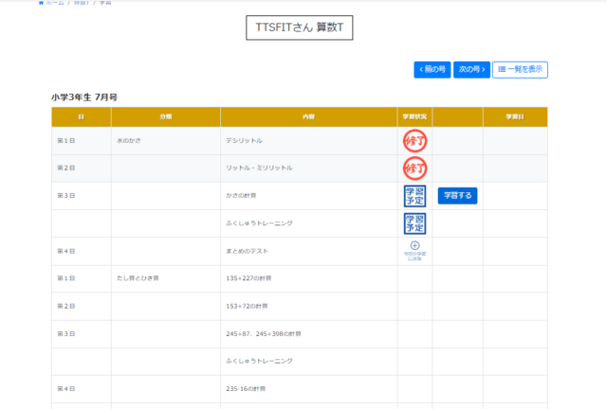Click the home icon in breadcrumb
Viewport: 607px width, 409px height.
pos(41,3)
